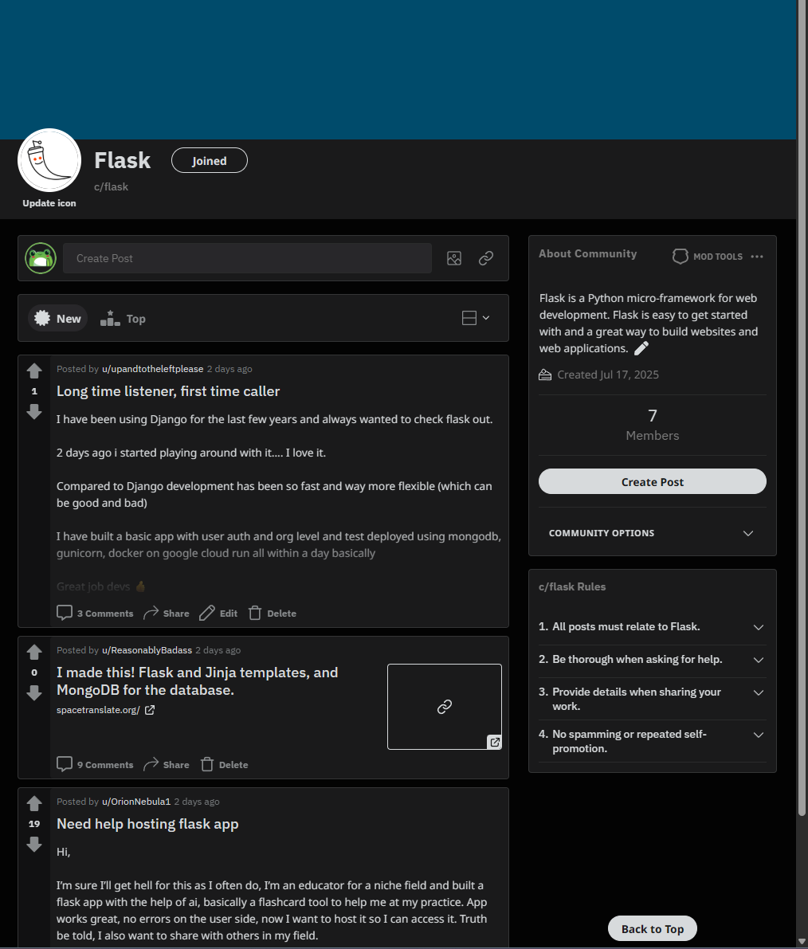This screenshot has width=808, height=949.
Task: Downvote the 'Long time listener, first time caller' post
Action: coord(34,412)
